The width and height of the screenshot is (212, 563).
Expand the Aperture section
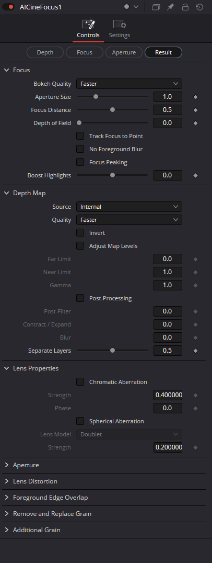(6, 465)
